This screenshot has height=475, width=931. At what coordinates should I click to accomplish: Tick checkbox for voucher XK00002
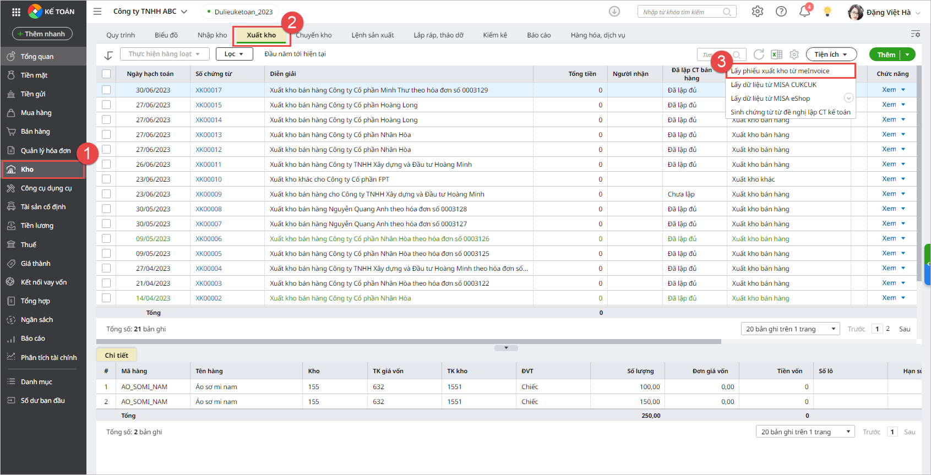106,298
